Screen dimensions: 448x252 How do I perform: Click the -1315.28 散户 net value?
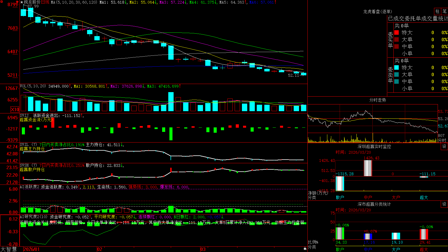coord(344,174)
